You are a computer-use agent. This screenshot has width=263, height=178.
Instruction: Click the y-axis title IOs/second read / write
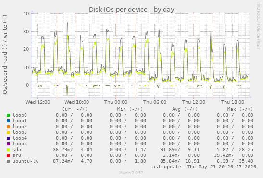5,55
